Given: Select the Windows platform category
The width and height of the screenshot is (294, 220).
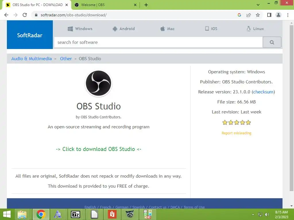Looking at the screenshot, I should tap(80, 29).
